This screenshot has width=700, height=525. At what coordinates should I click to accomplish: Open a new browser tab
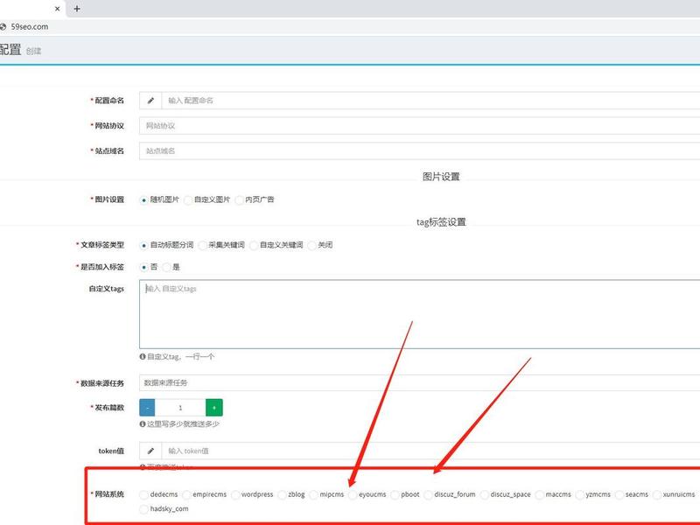click(x=77, y=9)
